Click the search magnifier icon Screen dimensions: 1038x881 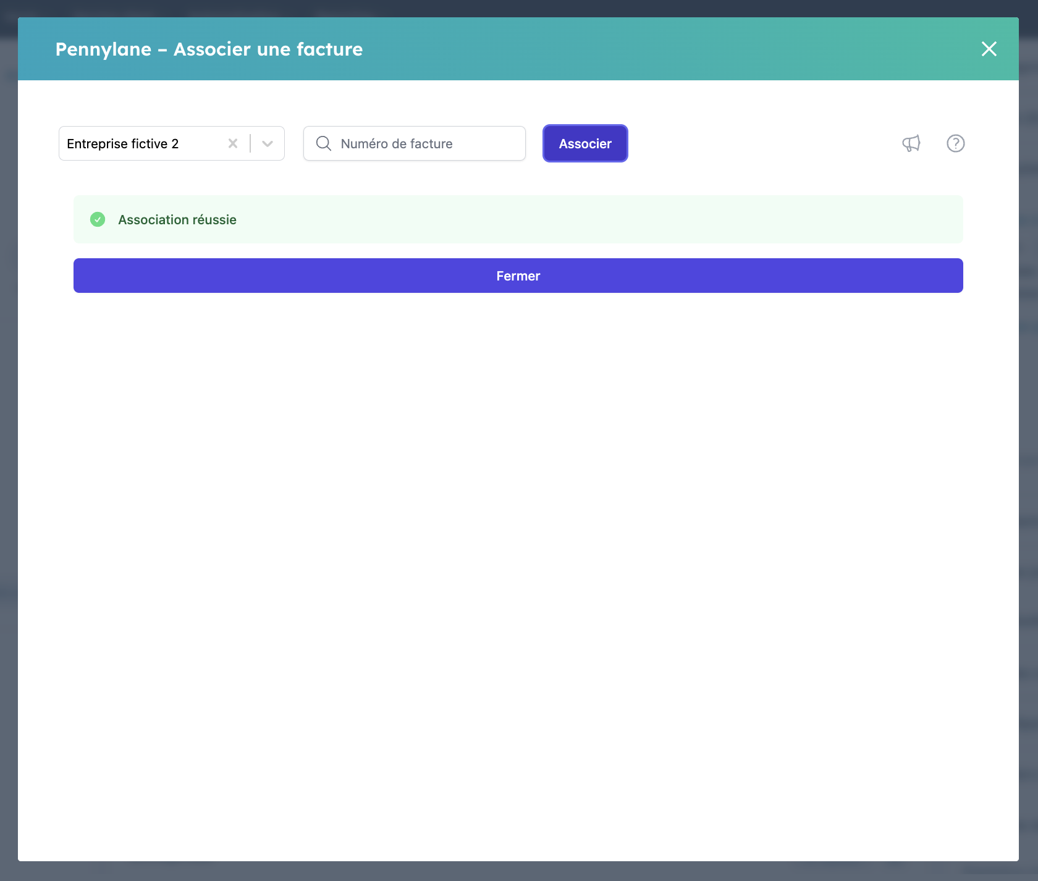pyautogui.click(x=324, y=143)
